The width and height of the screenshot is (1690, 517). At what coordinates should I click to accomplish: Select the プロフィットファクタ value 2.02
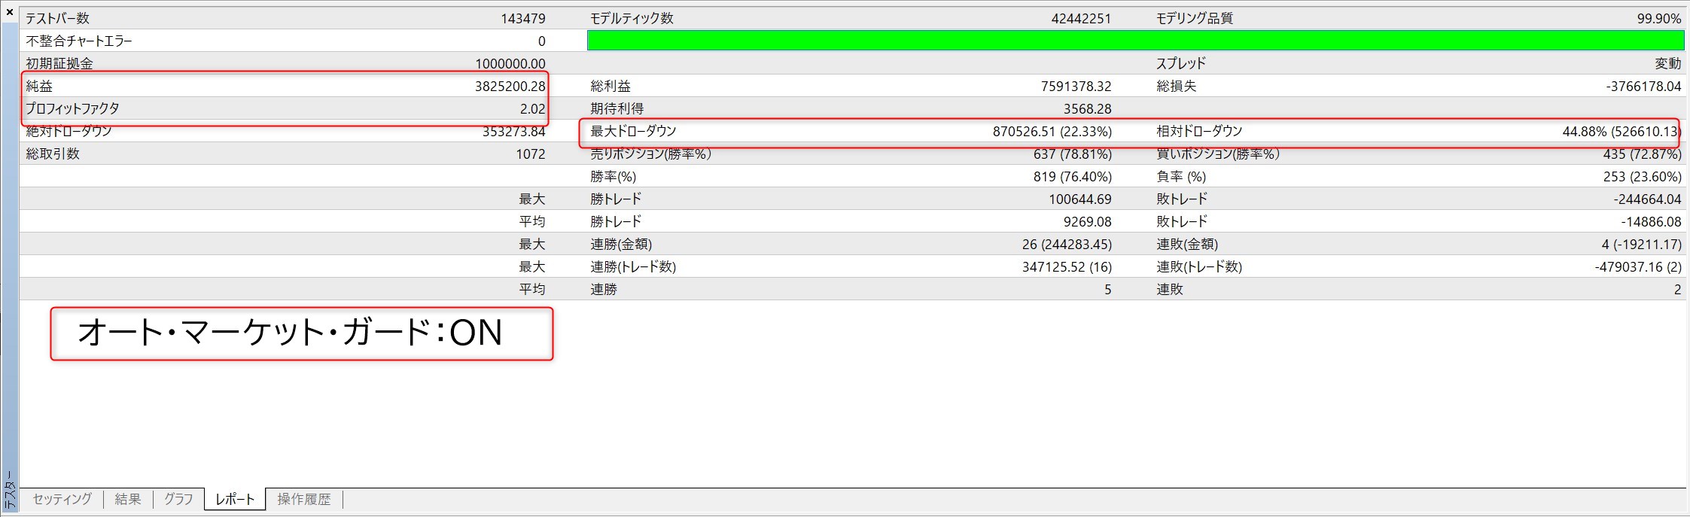click(531, 108)
